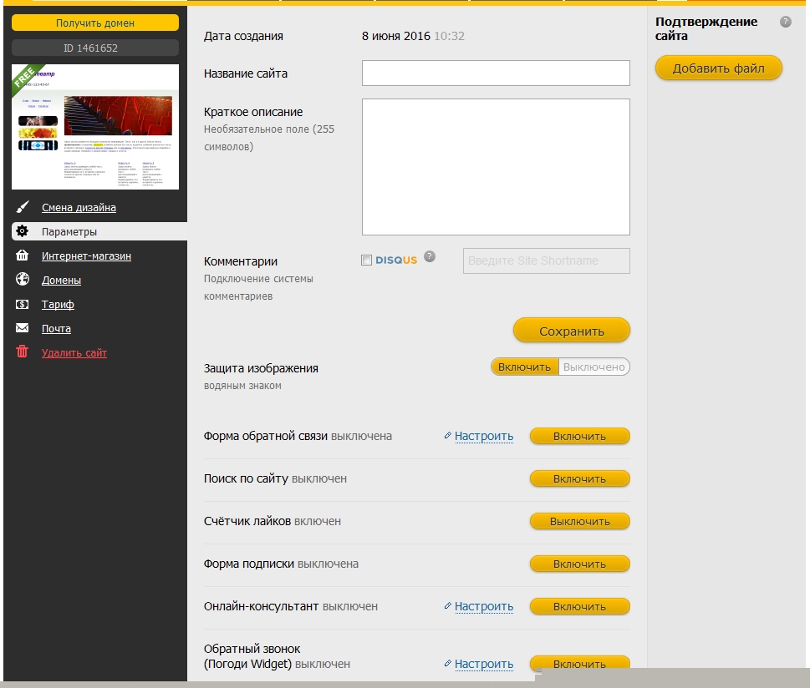Screen dimensions: 810x688
Task: Open Настроить for Онлайн-консультант
Action: (x=484, y=606)
